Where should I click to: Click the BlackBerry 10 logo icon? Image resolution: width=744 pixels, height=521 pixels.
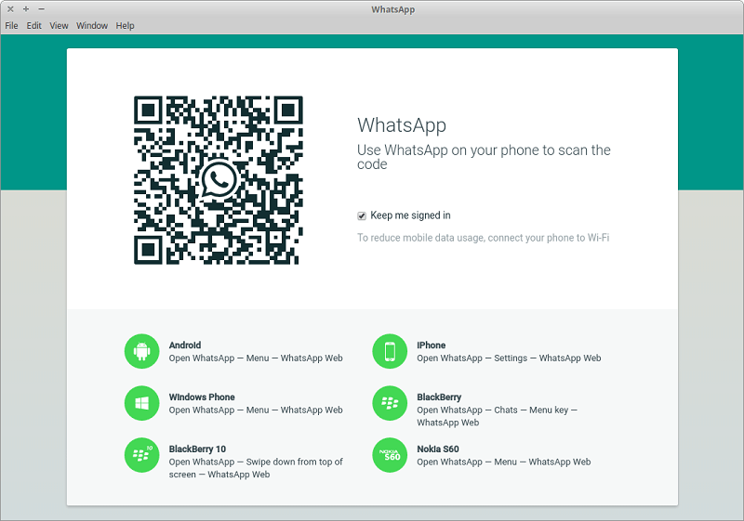click(141, 455)
